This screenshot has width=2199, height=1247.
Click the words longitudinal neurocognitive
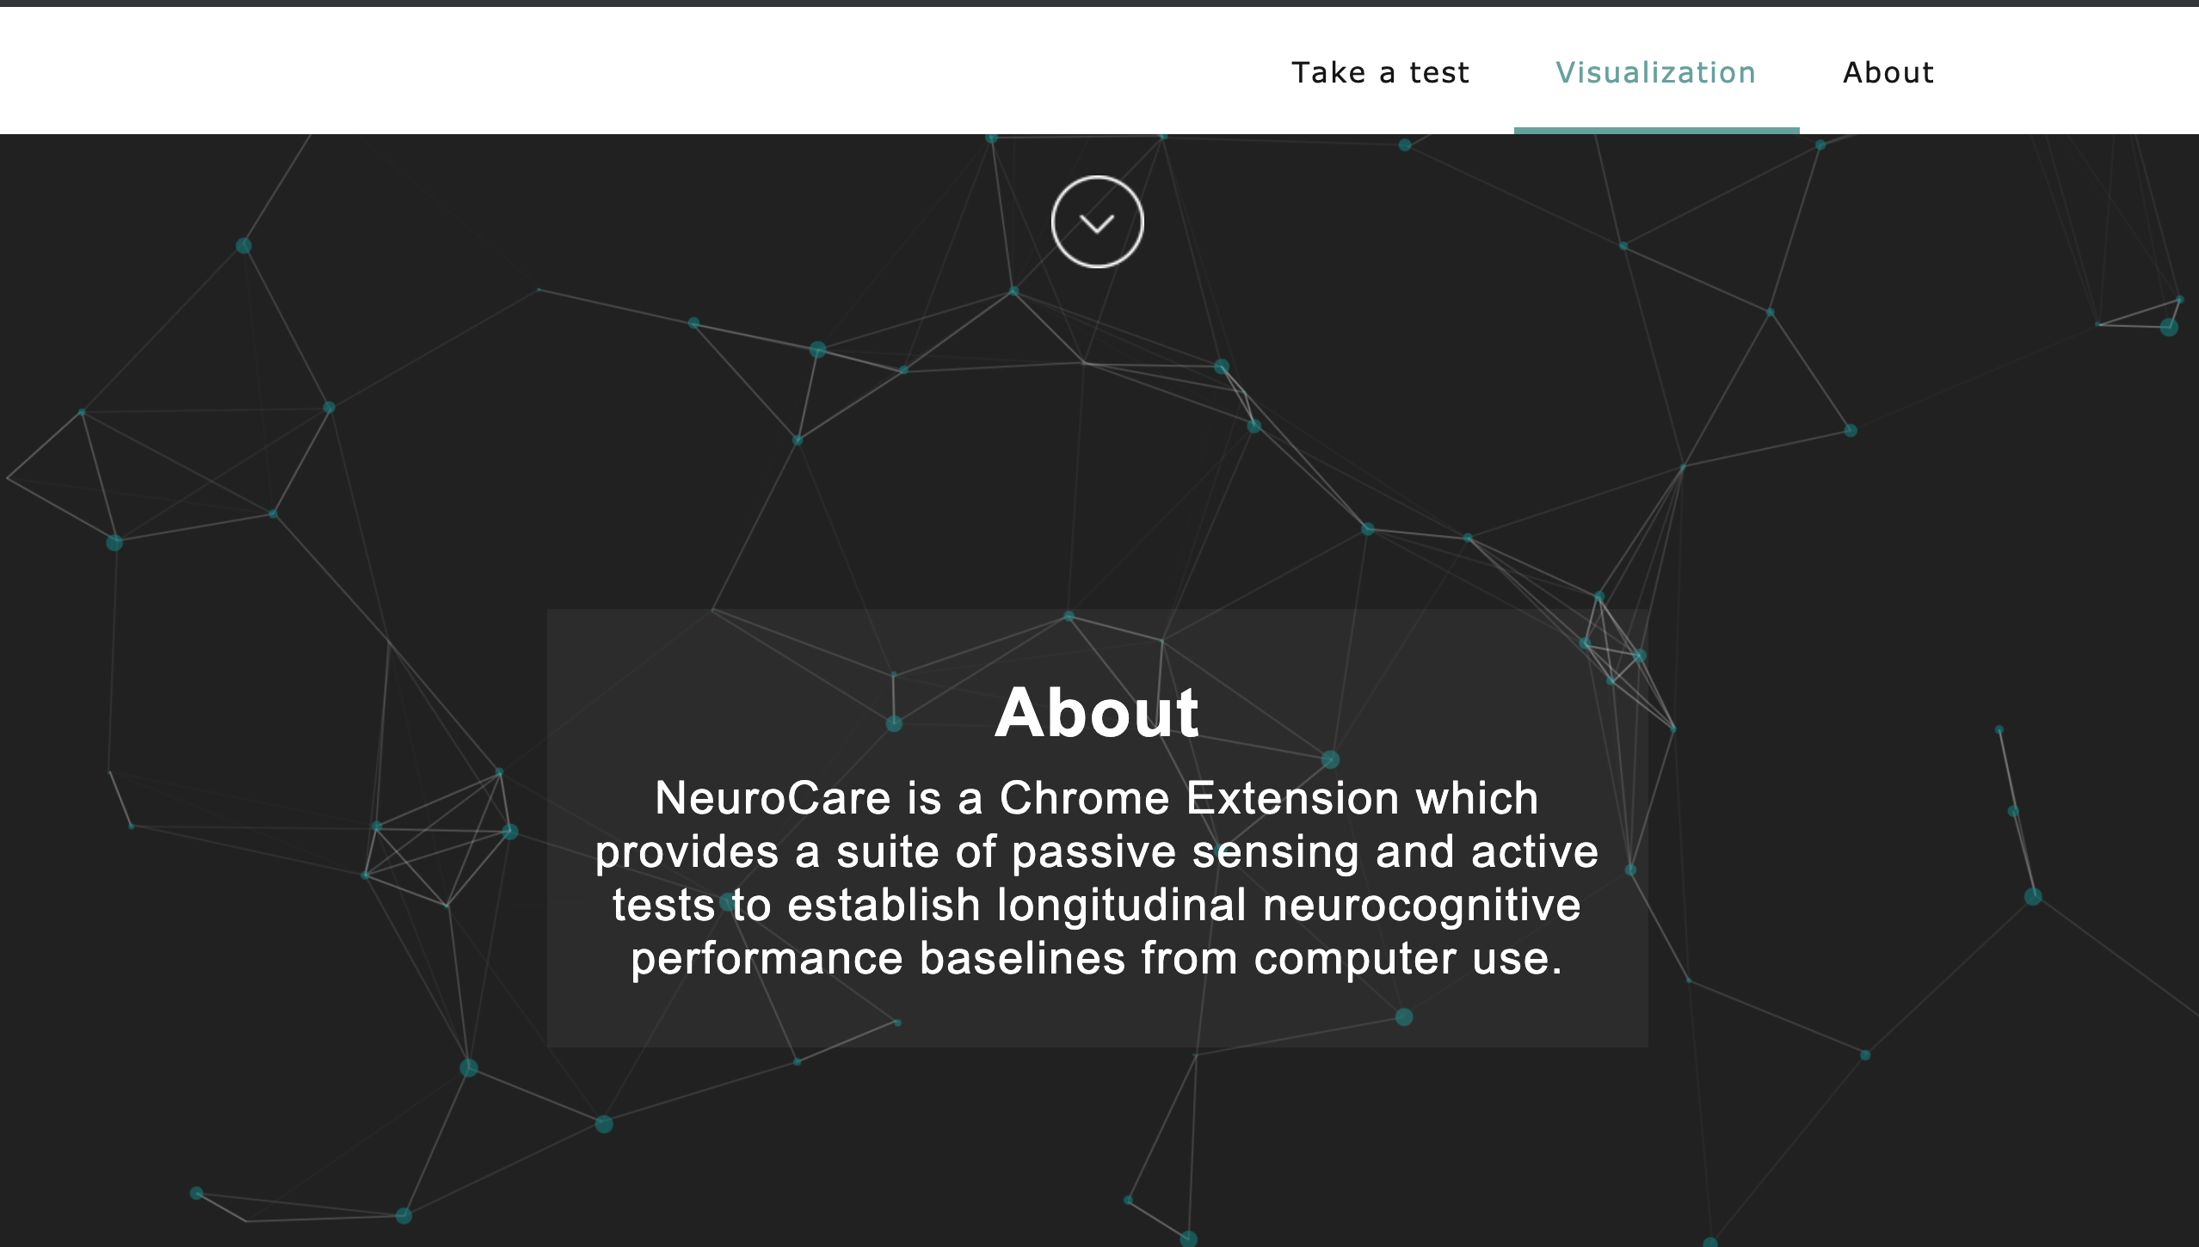[1288, 906]
